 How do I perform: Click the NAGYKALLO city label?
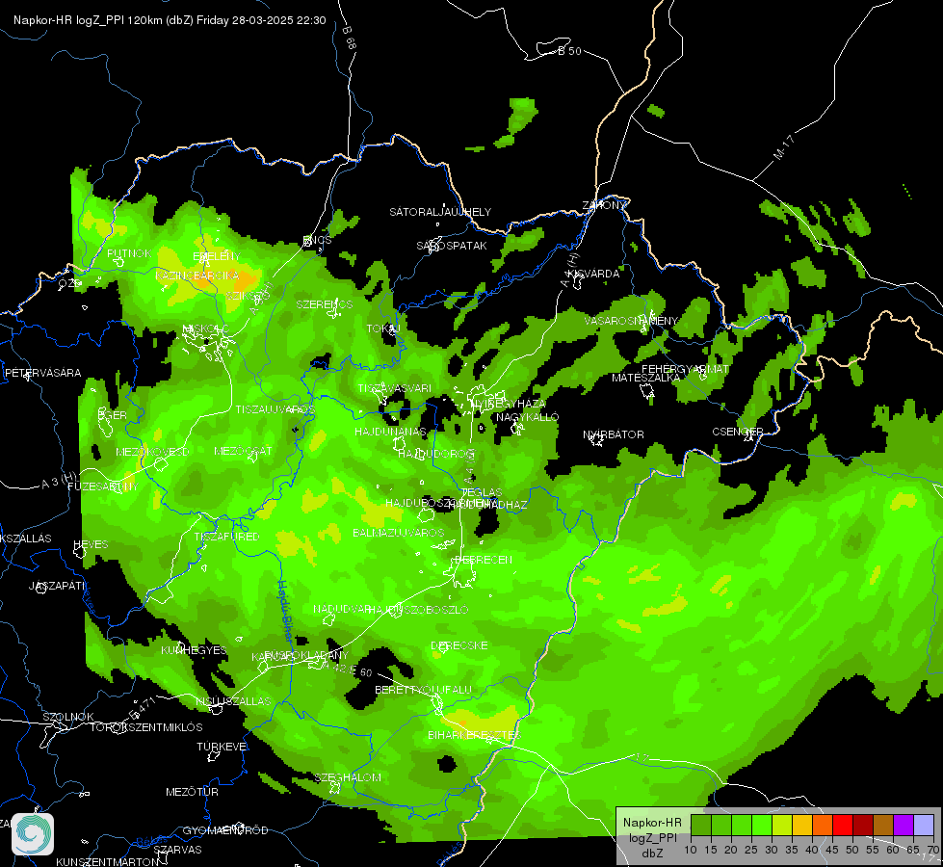point(528,417)
